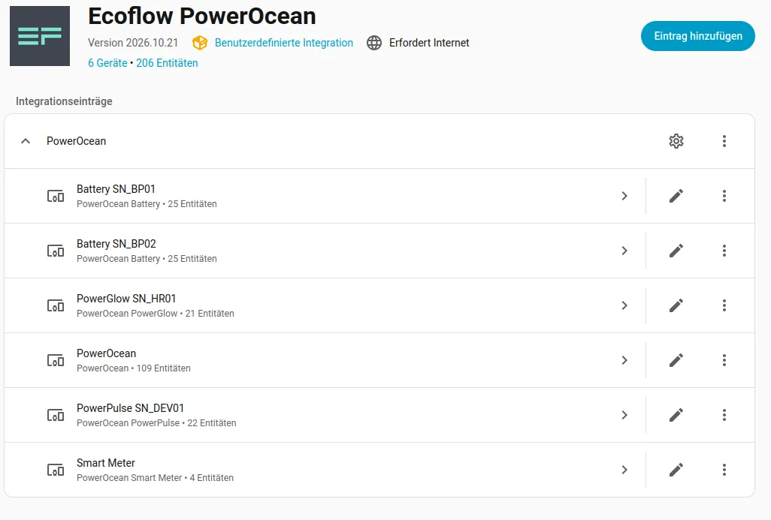The width and height of the screenshot is (771, 520).
Task: Select the PowerPulse SN_DEV01 device name
Action: (130, 408)
